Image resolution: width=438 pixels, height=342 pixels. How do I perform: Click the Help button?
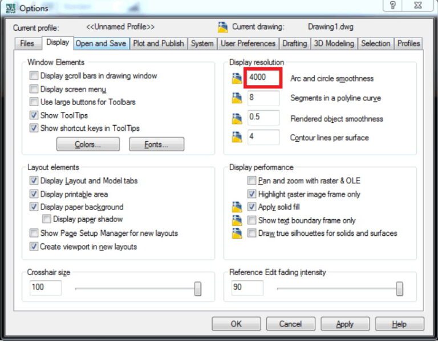(399, 324)
